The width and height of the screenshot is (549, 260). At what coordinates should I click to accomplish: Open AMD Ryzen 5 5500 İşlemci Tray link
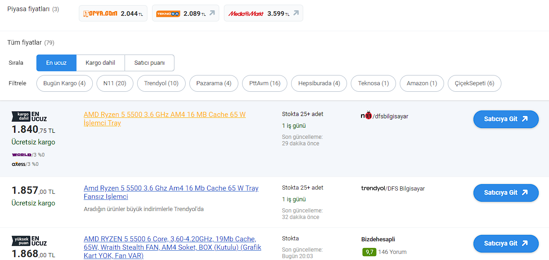click(x=165, y=119)
